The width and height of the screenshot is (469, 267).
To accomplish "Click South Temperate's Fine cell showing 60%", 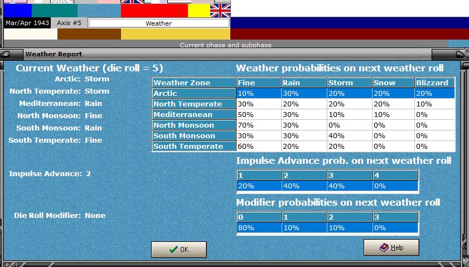I will (259, 146).
